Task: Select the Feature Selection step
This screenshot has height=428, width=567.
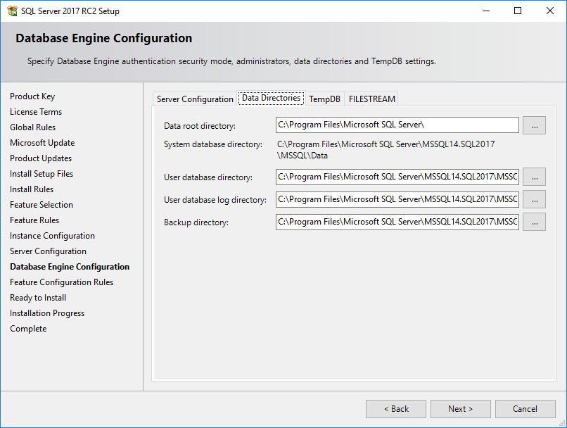Action: 42,205
